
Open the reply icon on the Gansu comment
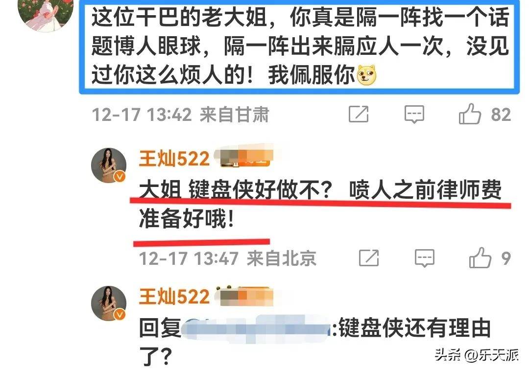click(414, 114)
